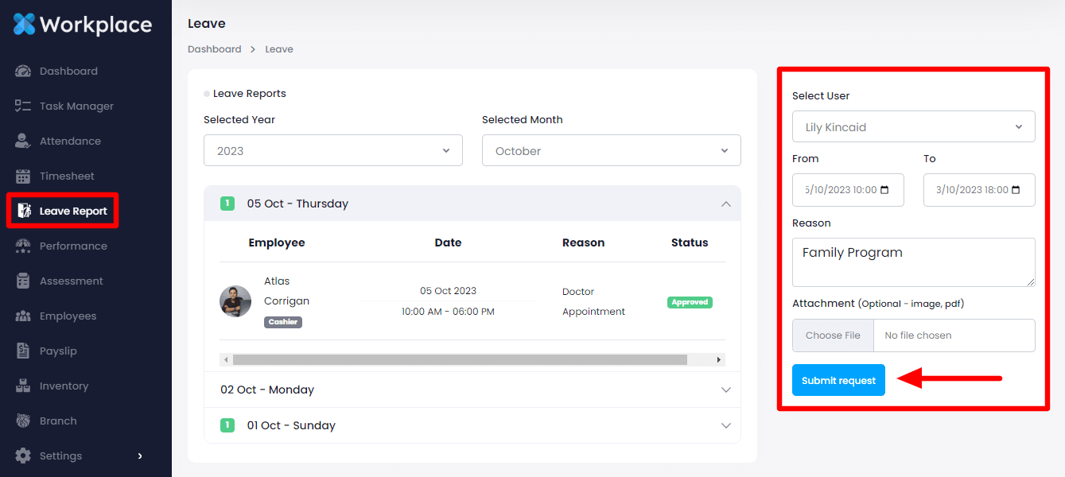Image resolution: width=1065 pixels, height=477 pixels.
Task: Click the horizontal scrollbar of the leave table
Action: pos(460,360)
